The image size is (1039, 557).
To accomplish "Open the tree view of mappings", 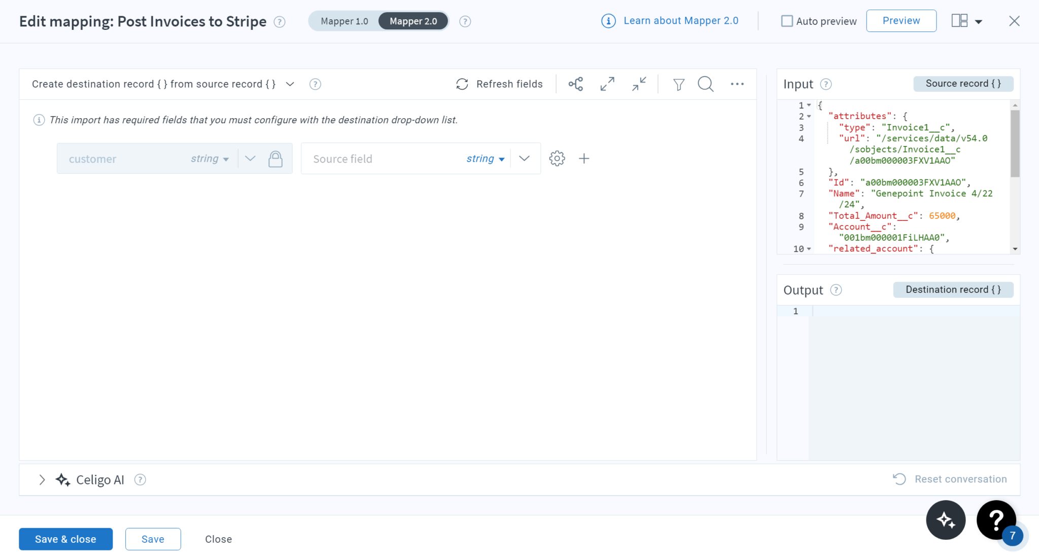I will click(576, 84).
